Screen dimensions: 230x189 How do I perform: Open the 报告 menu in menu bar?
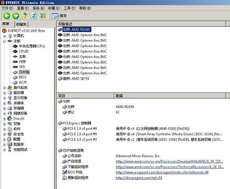39,8
